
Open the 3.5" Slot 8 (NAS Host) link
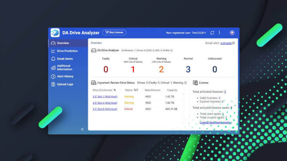point(105,109)
